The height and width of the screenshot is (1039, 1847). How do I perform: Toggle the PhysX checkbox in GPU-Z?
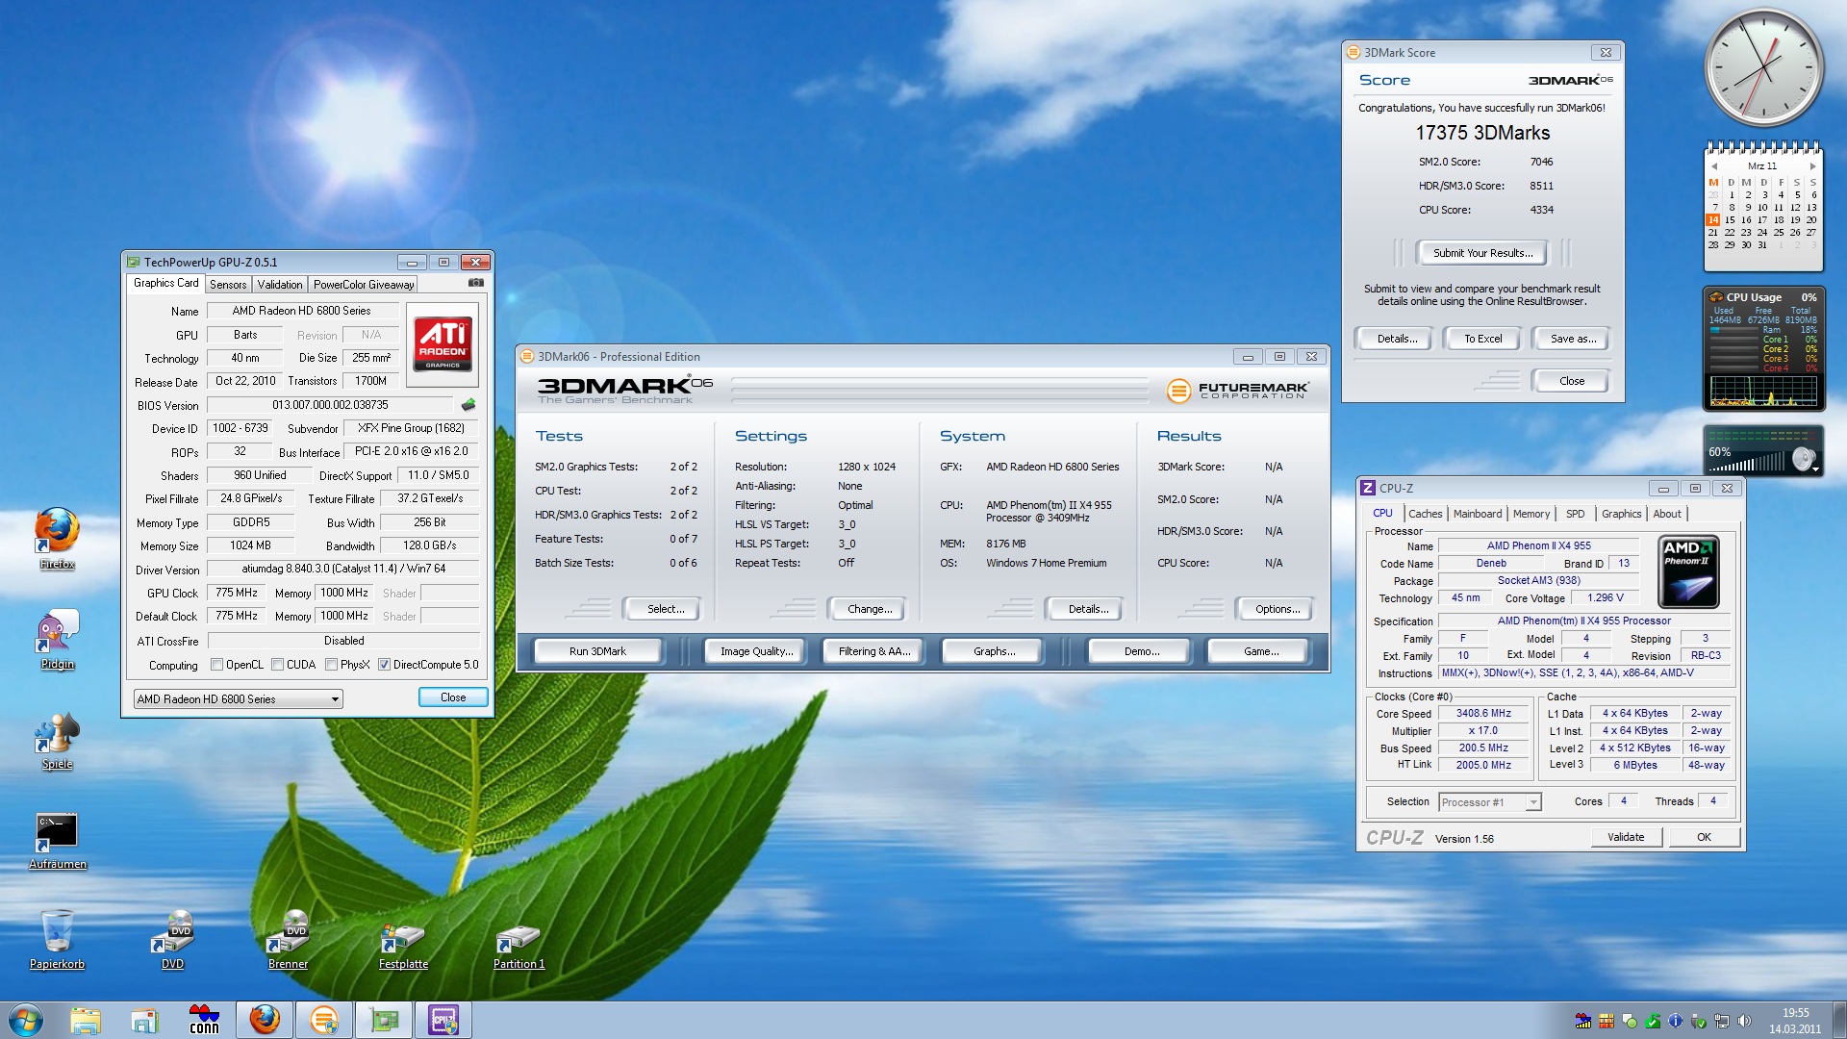pyautogui.click(x=332, y=665)
